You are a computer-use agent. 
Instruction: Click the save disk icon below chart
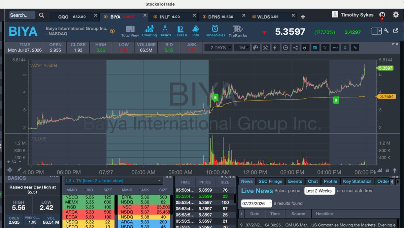pyautogui.click(x=387, y=170)
